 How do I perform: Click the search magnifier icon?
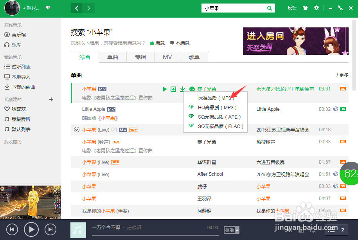tap(270, 8)
